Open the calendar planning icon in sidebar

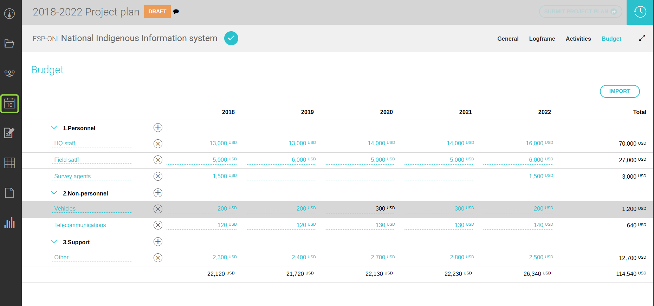coord(9,104)
